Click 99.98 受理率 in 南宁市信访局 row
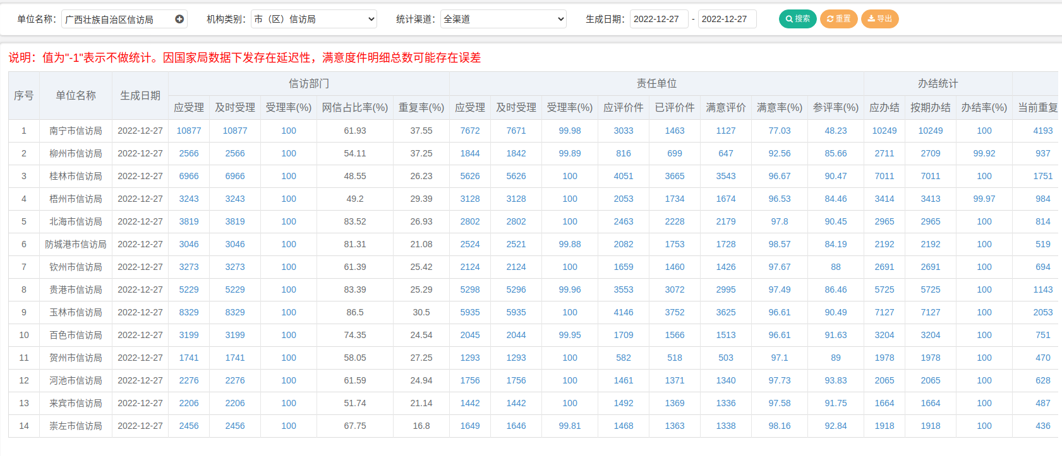Image resolution: width=1062 pixels, height=456 pixels. pyautogui.click(x=570, y=131)
